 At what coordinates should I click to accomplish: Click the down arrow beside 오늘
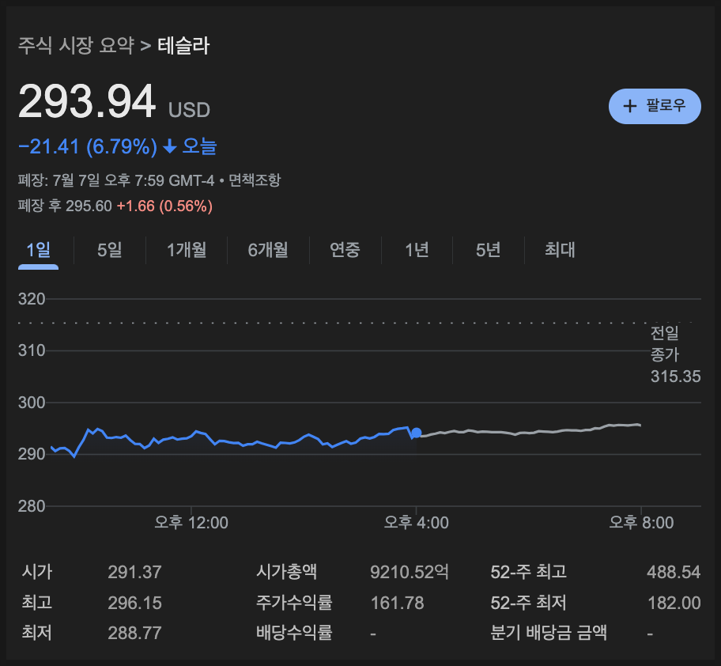click(x=170, y=146)
